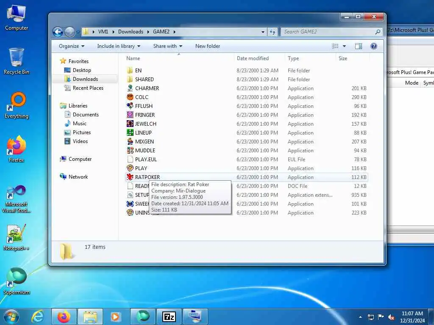The width and height of the screenshot is (434, 325).
Task: Select the UNINST application icon
Action: point(130,212)
